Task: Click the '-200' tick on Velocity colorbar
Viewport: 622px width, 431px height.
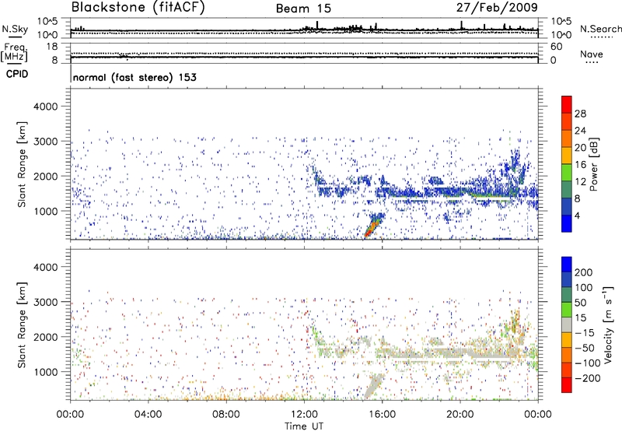Action: [588, 378]
